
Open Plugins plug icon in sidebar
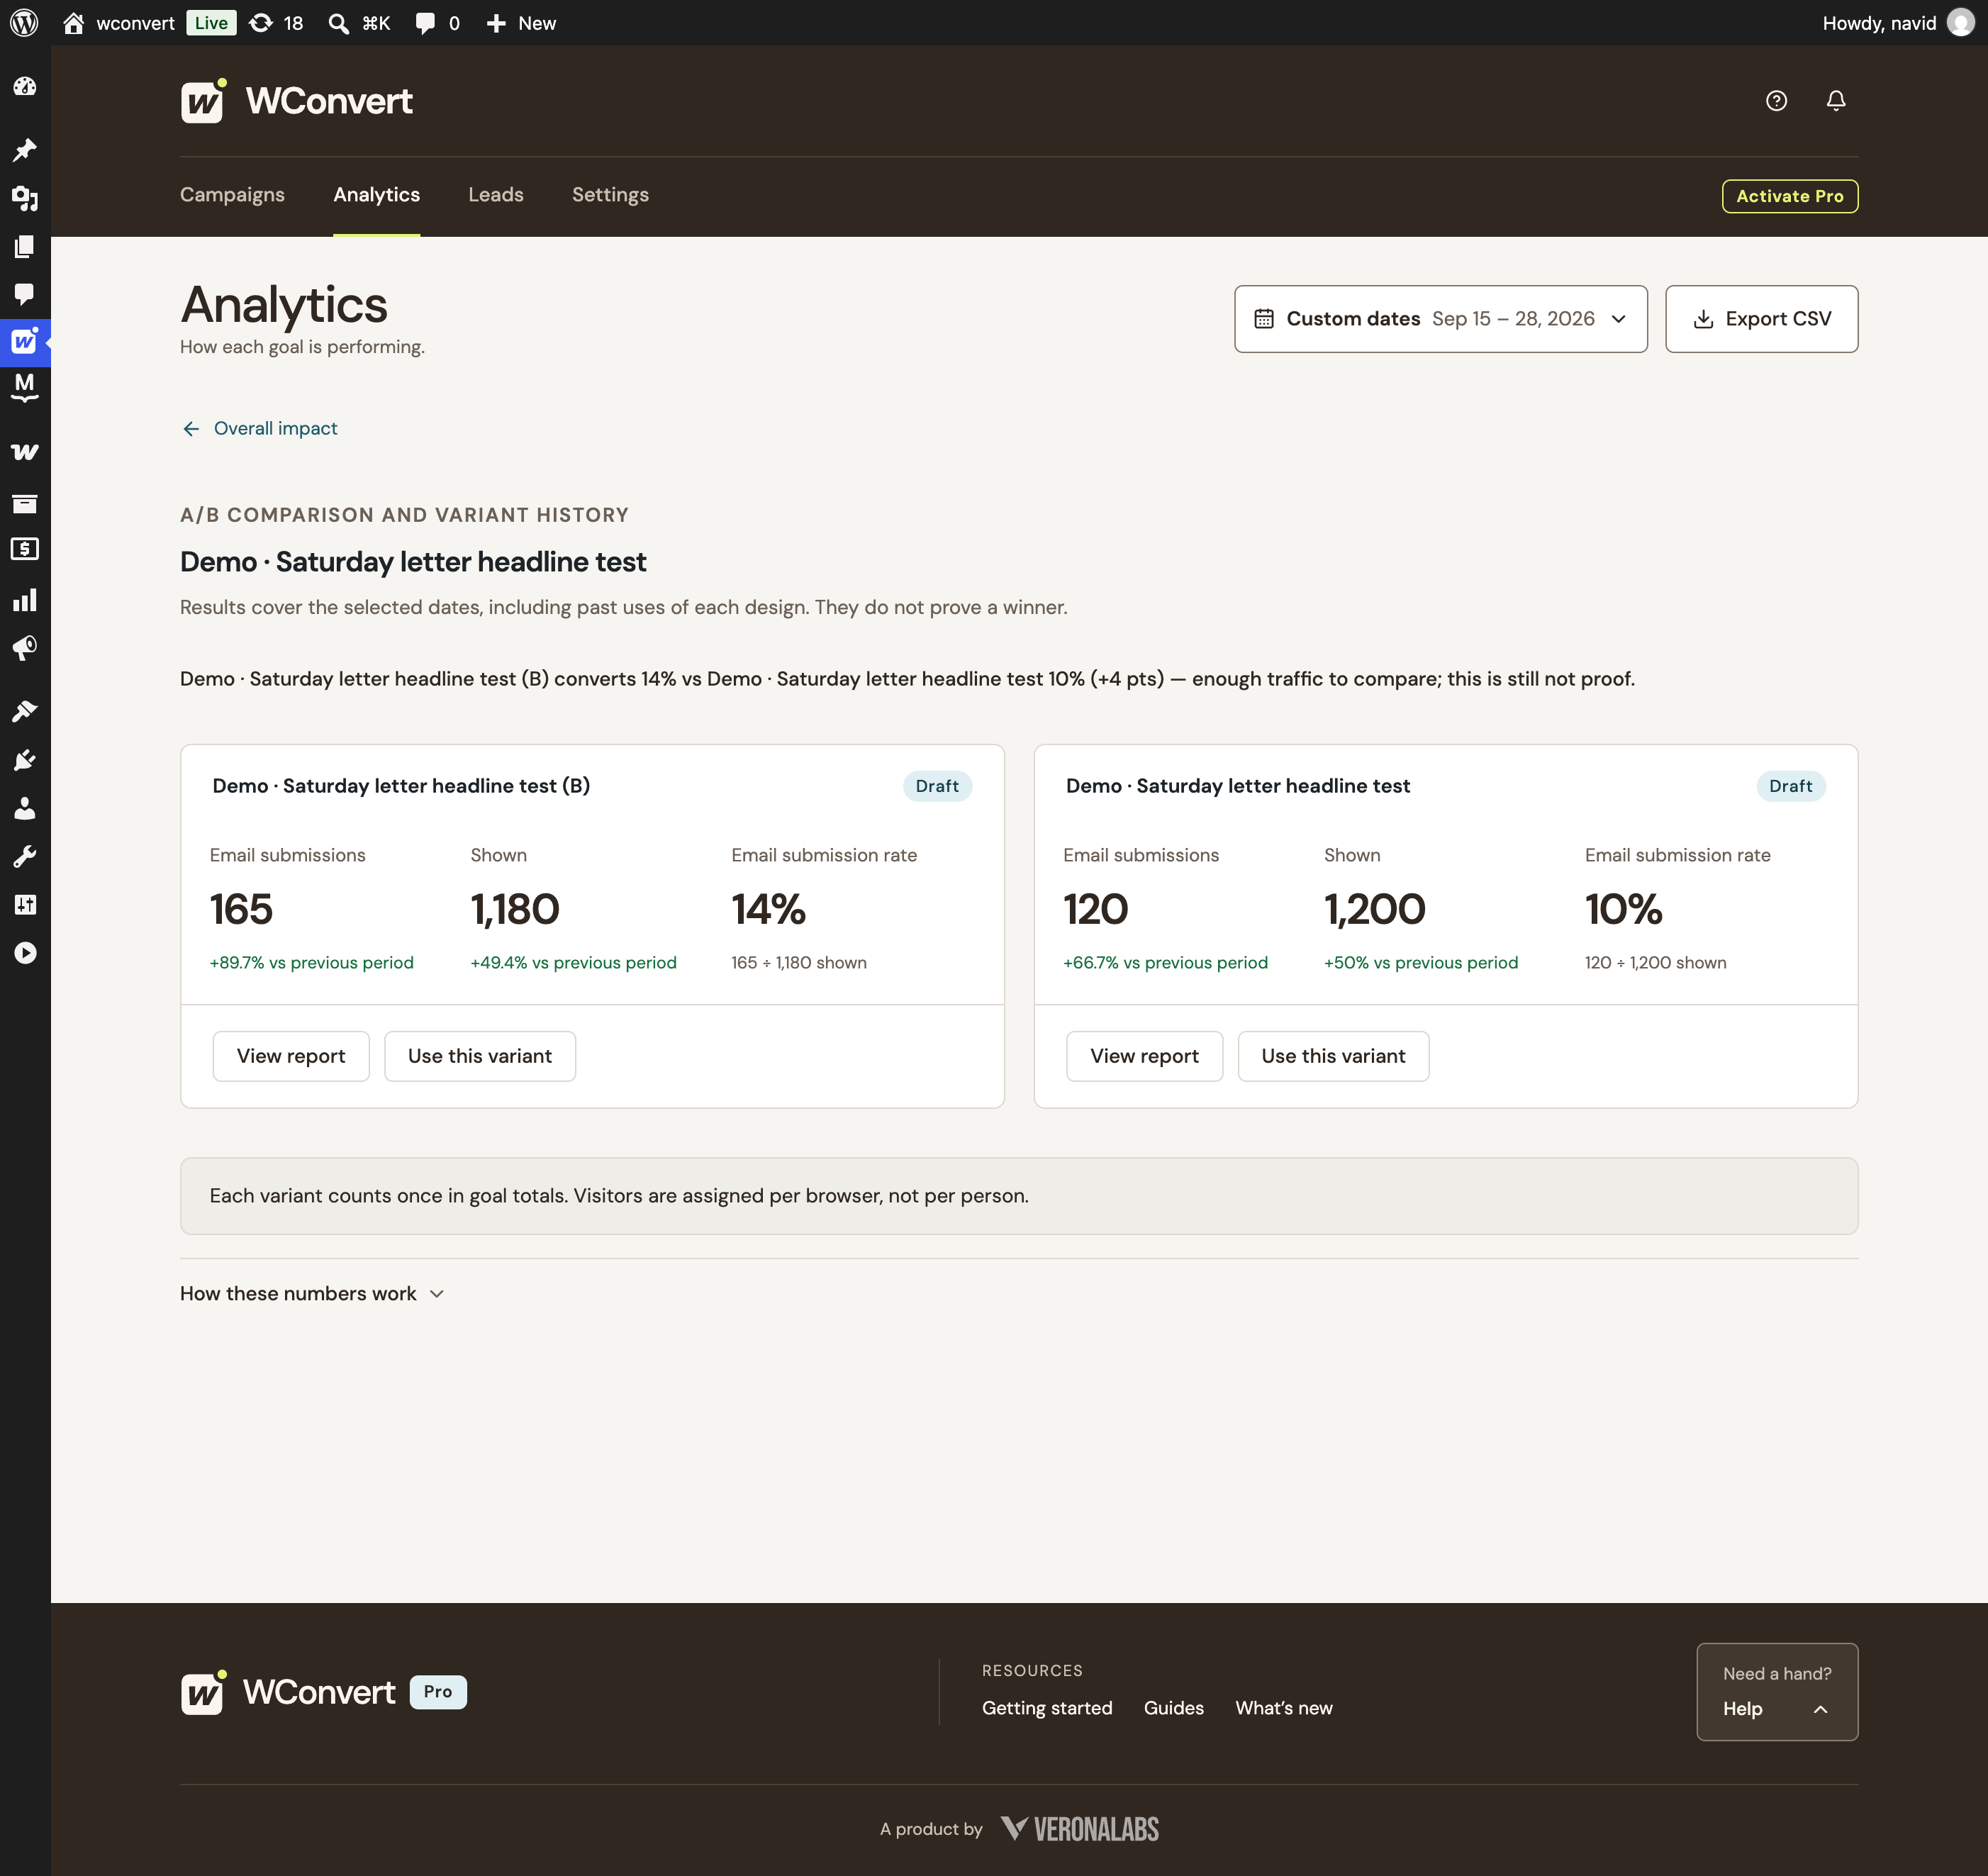click(x=25, y=760)
